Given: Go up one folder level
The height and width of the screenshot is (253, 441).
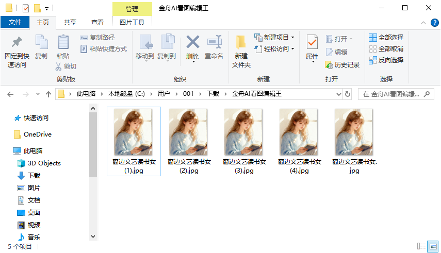Looking at the screenshot, I should (48, 94).
